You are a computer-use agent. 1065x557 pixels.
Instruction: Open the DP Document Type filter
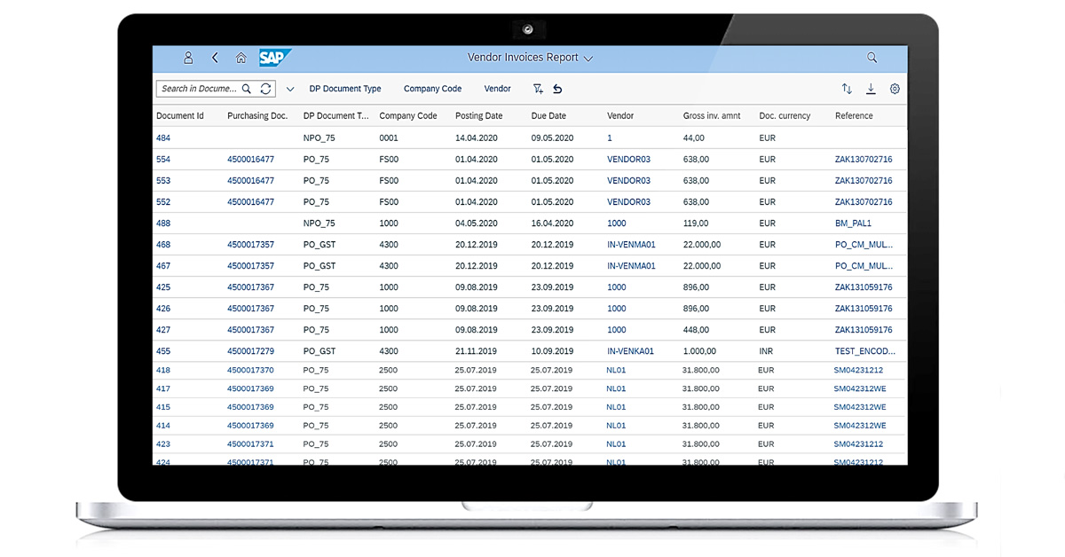[x=345, y=89]
